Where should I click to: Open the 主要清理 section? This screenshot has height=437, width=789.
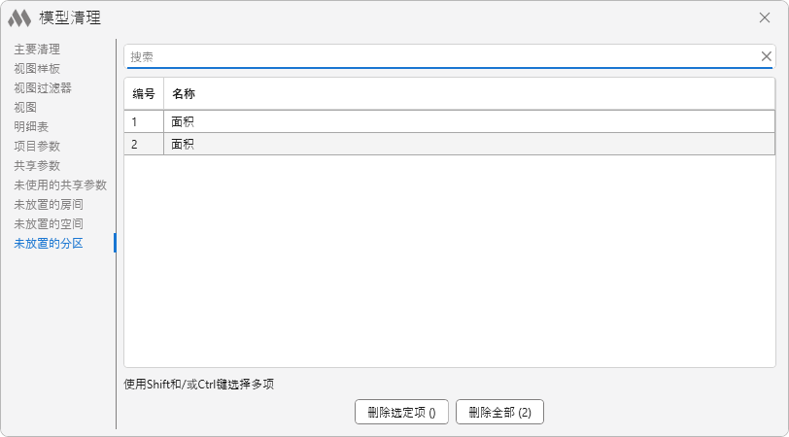point(37,49)
